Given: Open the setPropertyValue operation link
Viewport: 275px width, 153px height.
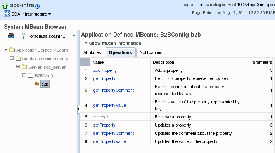Looking at the screenshot, I should pyautogui.click(x=110, y=141).
